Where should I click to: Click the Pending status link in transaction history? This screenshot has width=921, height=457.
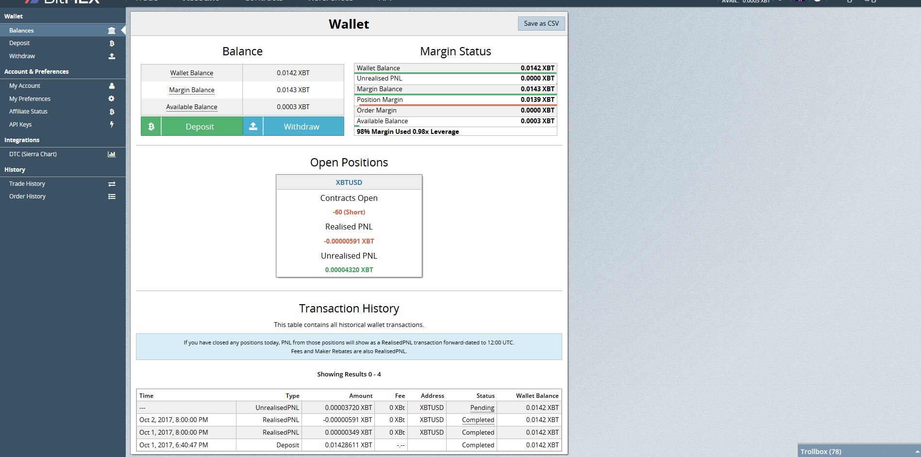coord(482,408)
